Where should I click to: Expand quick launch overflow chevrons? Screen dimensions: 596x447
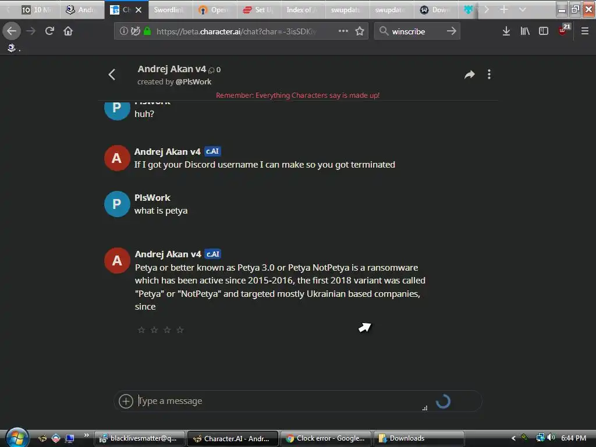click(x=86, y=435)
